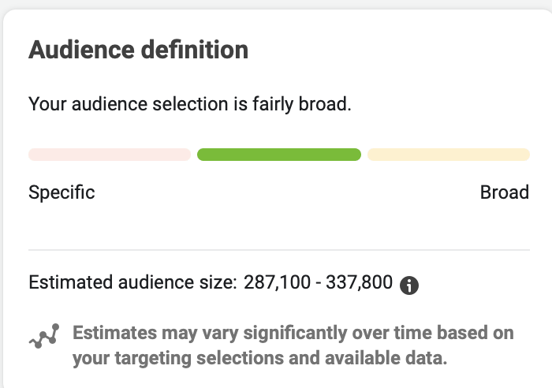Click the "Audience definition" heading

coord(138,50)
